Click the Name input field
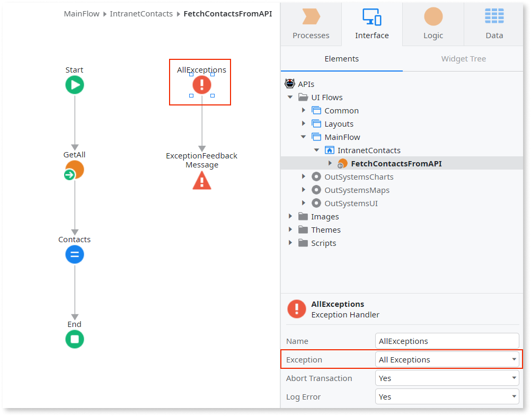Image resolution: width=531 pixels, height=416 pixels. coord(447,341)
